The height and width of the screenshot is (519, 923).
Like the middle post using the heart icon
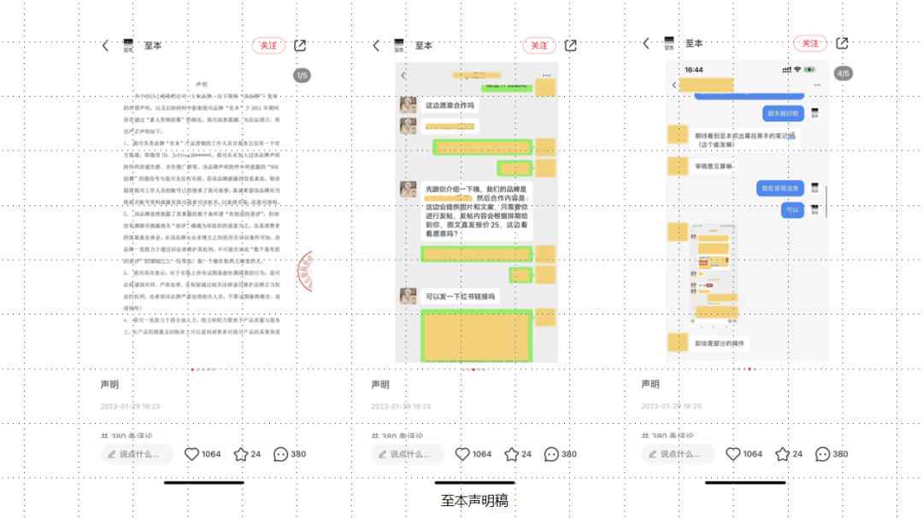[x=462, y=454]
